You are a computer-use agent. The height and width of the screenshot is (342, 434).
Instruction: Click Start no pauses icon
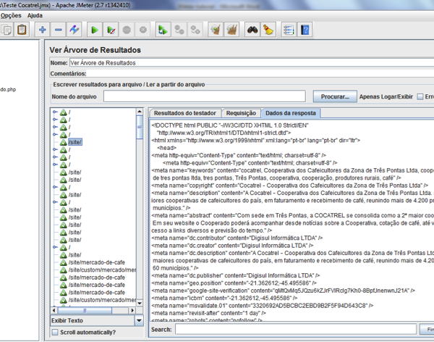111,30
